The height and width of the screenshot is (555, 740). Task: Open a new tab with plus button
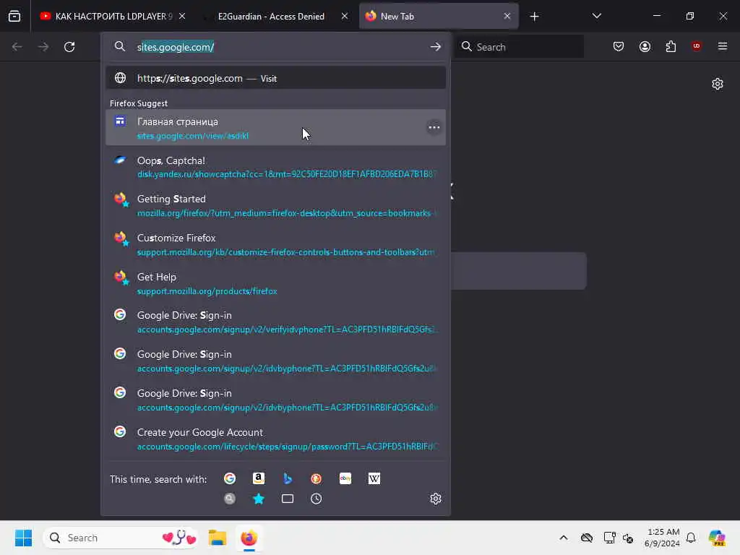point(534,17)
